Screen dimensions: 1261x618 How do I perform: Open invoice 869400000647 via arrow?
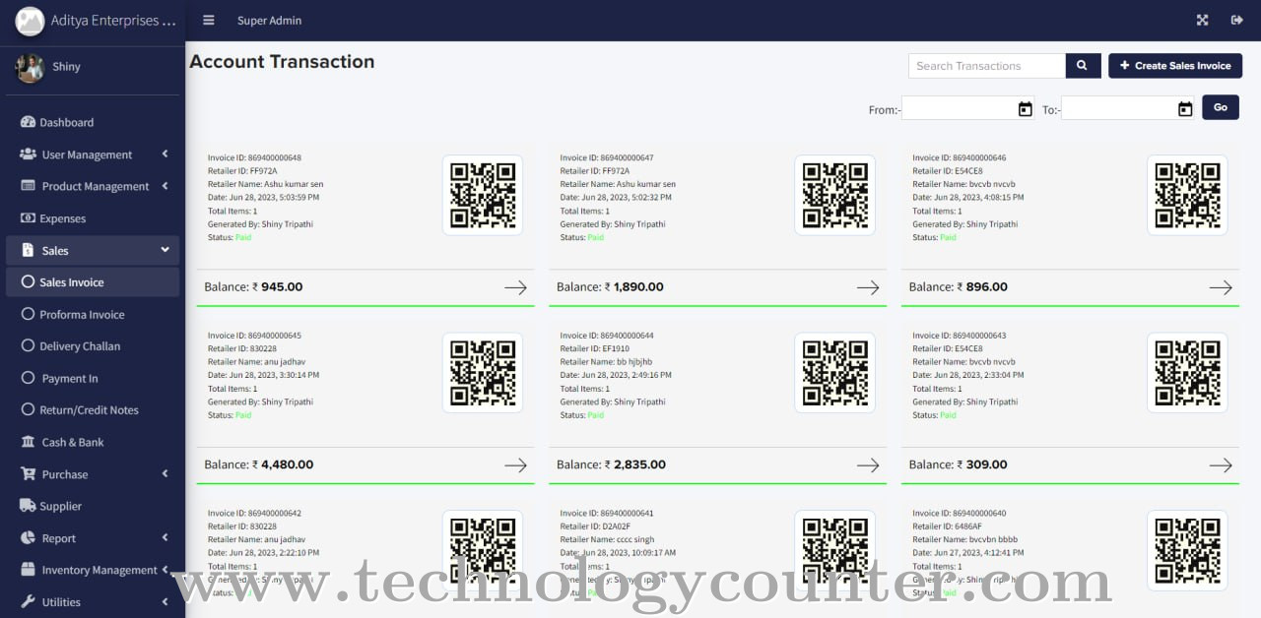tap(868, 287)
